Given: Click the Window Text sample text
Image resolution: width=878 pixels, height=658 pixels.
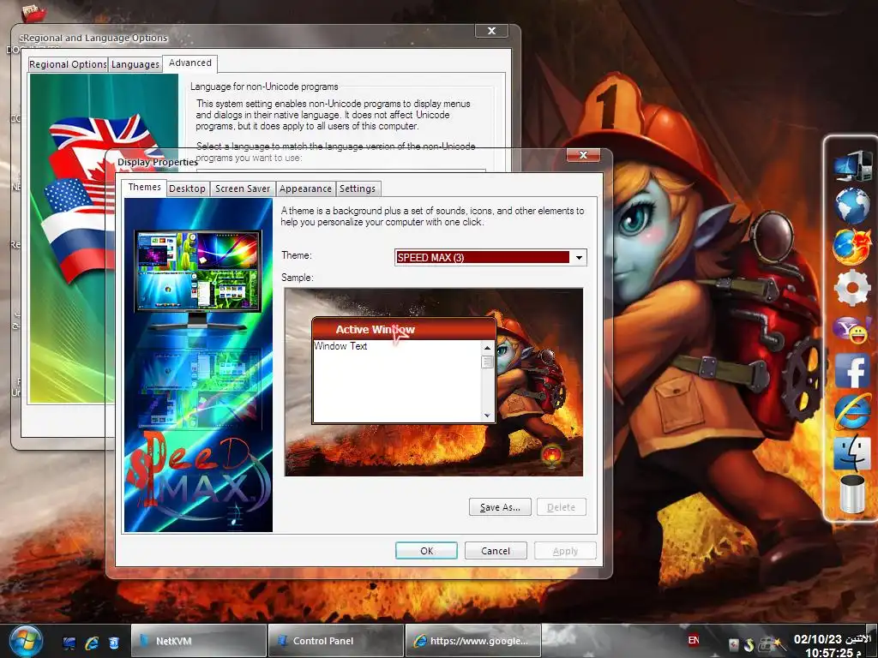Looking at the screenshot, I should (340, 346).
